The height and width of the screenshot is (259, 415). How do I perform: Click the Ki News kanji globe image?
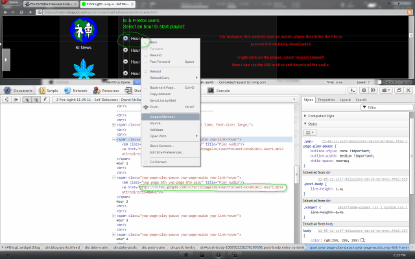point(84,30)
